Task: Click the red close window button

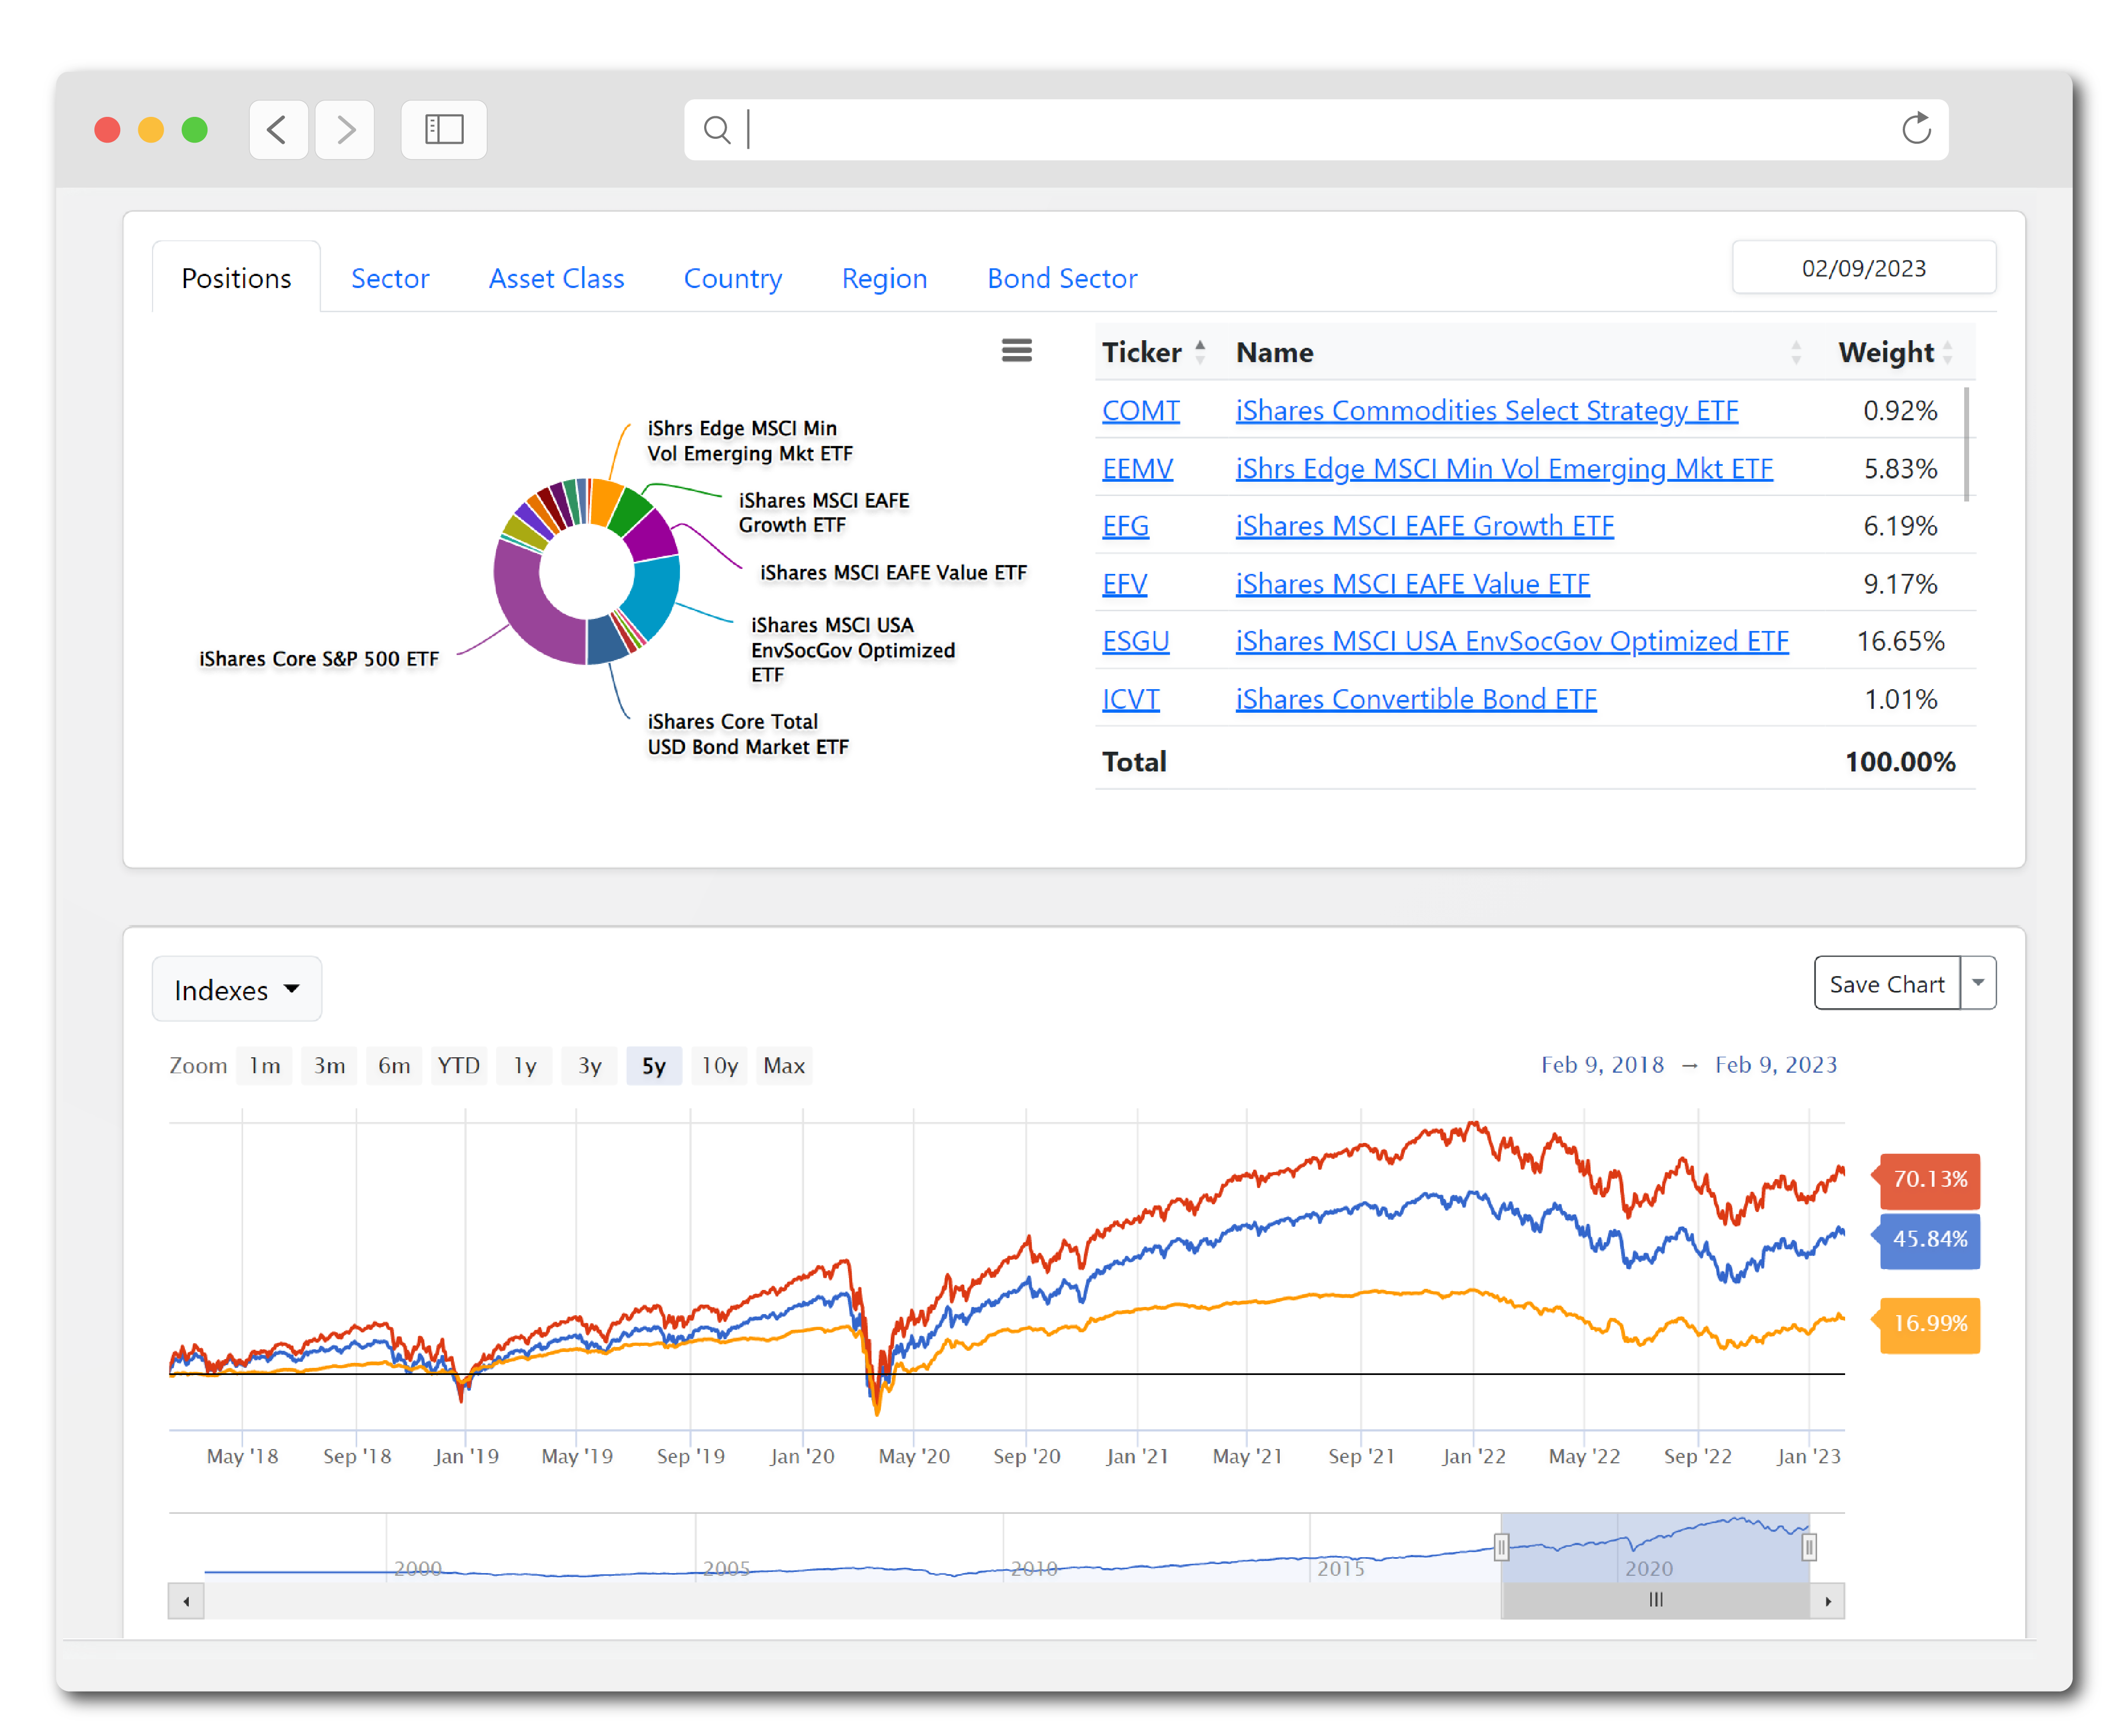Action: [107, 130]
